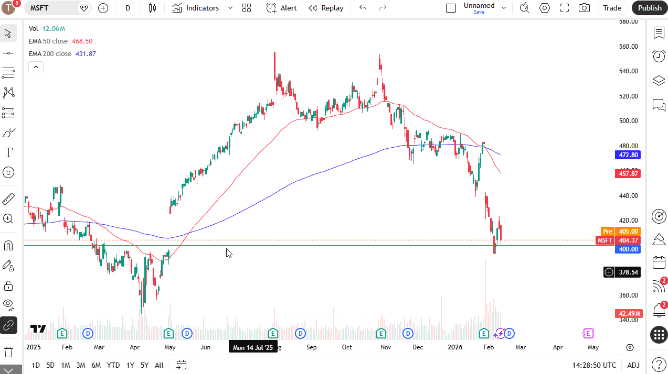The height and width of the screenshot is (374, 668).
Task: Hide all drawings with eye icon
Action: pos(8,305)
